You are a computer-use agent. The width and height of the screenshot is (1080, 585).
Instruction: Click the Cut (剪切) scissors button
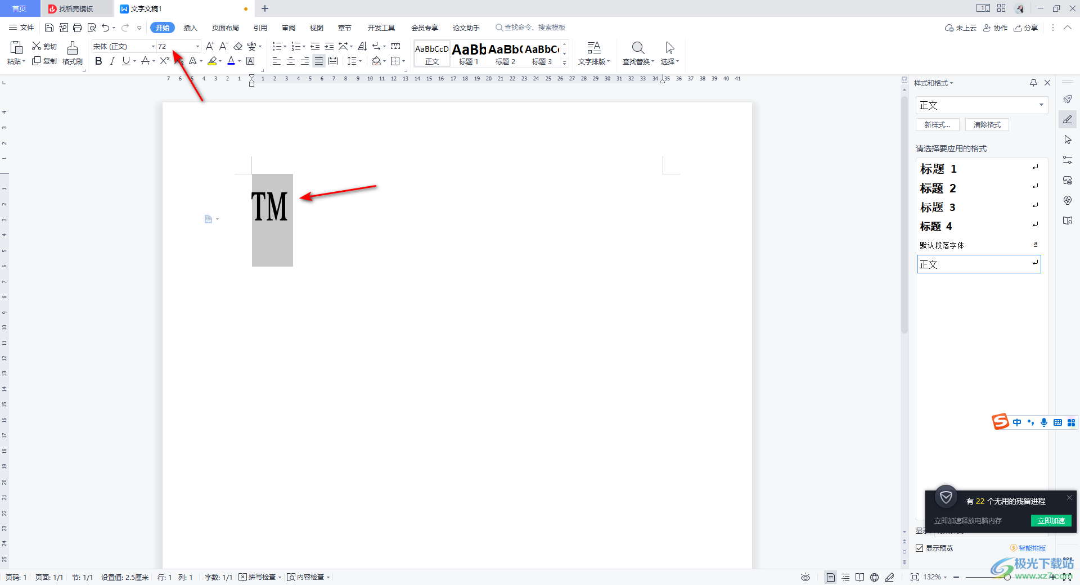pos(44,46)
